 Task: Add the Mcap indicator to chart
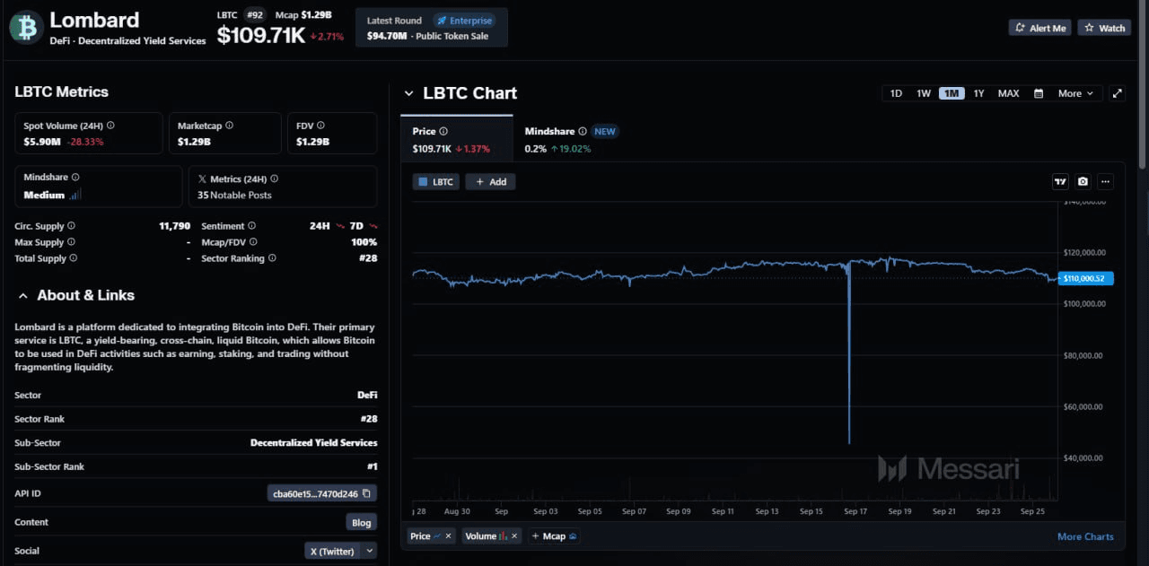(x=554, y=536)
